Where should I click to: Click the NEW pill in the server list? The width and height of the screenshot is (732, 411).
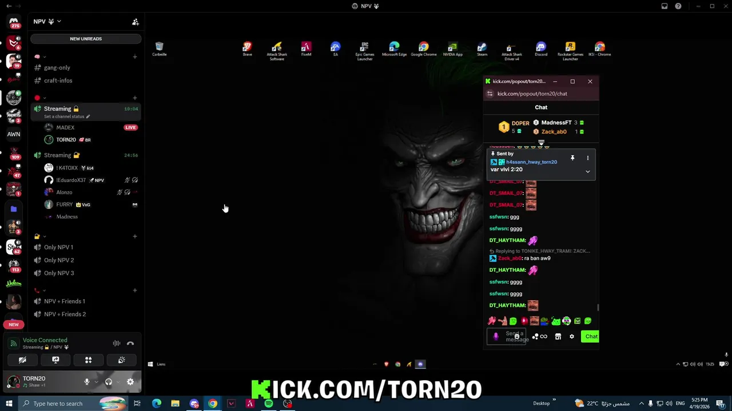point(14,324)
